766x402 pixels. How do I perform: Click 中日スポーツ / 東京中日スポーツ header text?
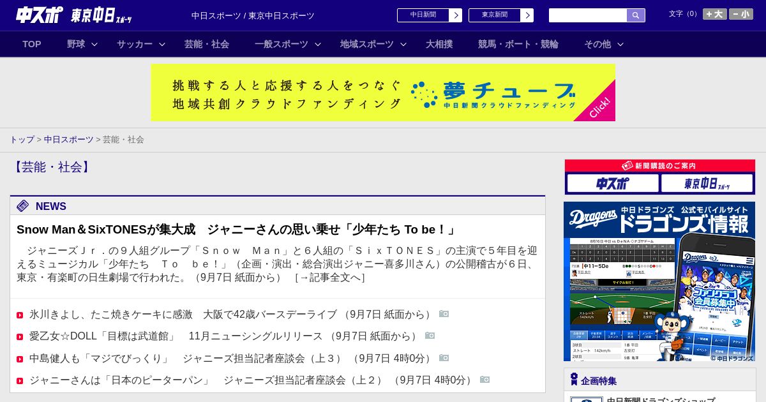(253, 15)
